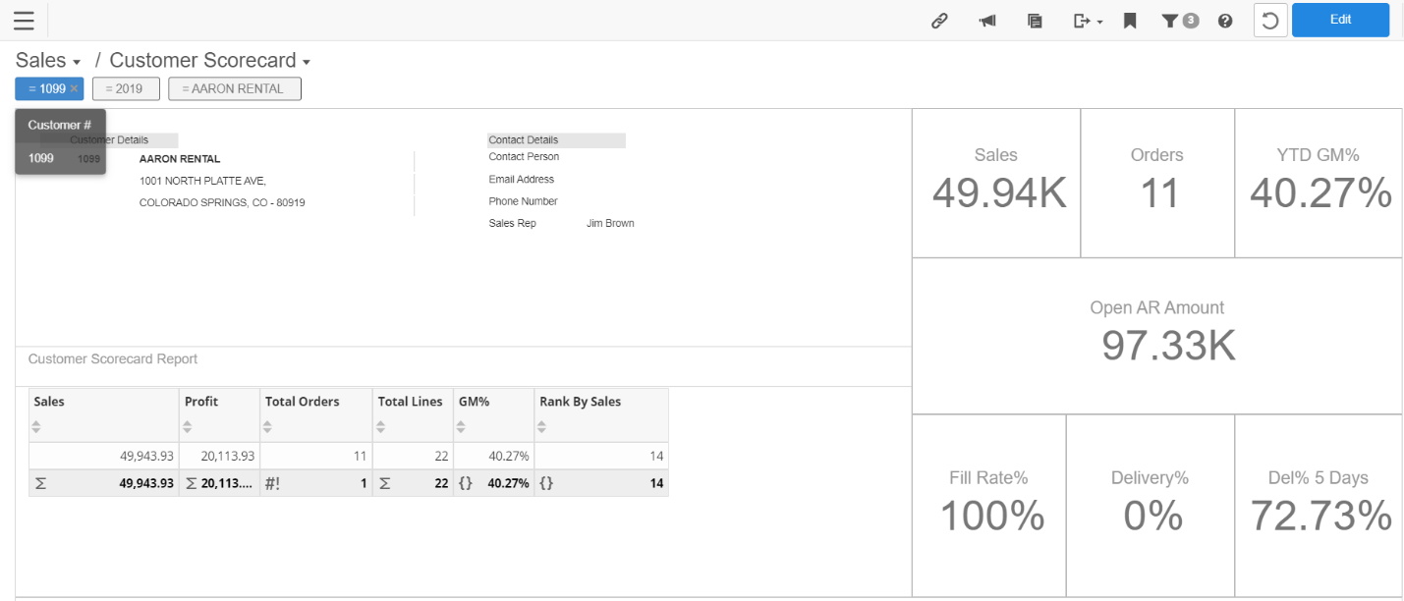The image size is (1404, 601).
Task: Click the Edit button
Action: coord(1340,20)
